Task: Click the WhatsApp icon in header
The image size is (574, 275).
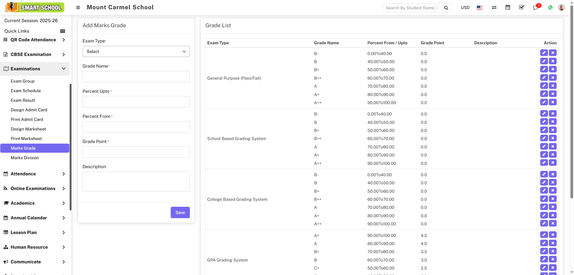Action: [550, 8]
